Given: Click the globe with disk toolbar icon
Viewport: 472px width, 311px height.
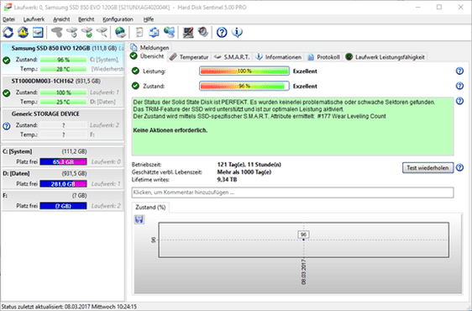Looking at the screenshot, I should [x=120, y=32].
